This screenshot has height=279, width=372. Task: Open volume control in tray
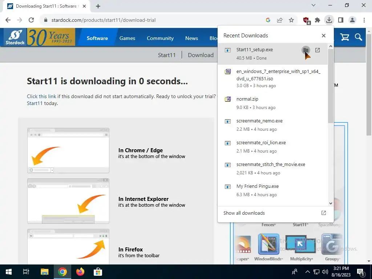(325, 272)
